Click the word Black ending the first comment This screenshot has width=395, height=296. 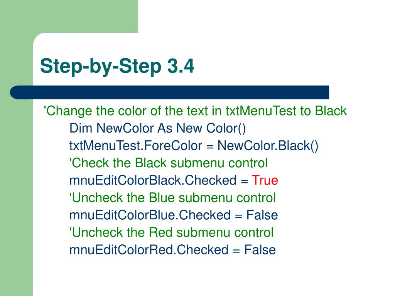point(331,111)
